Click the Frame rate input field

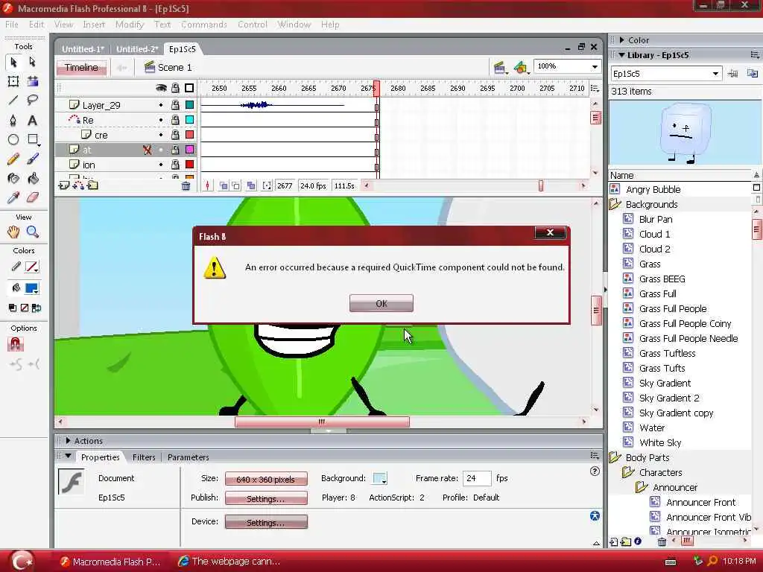click(477, 478)
